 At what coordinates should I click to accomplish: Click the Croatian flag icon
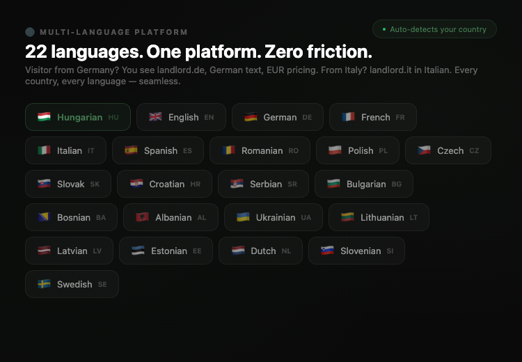click(136, 184)
